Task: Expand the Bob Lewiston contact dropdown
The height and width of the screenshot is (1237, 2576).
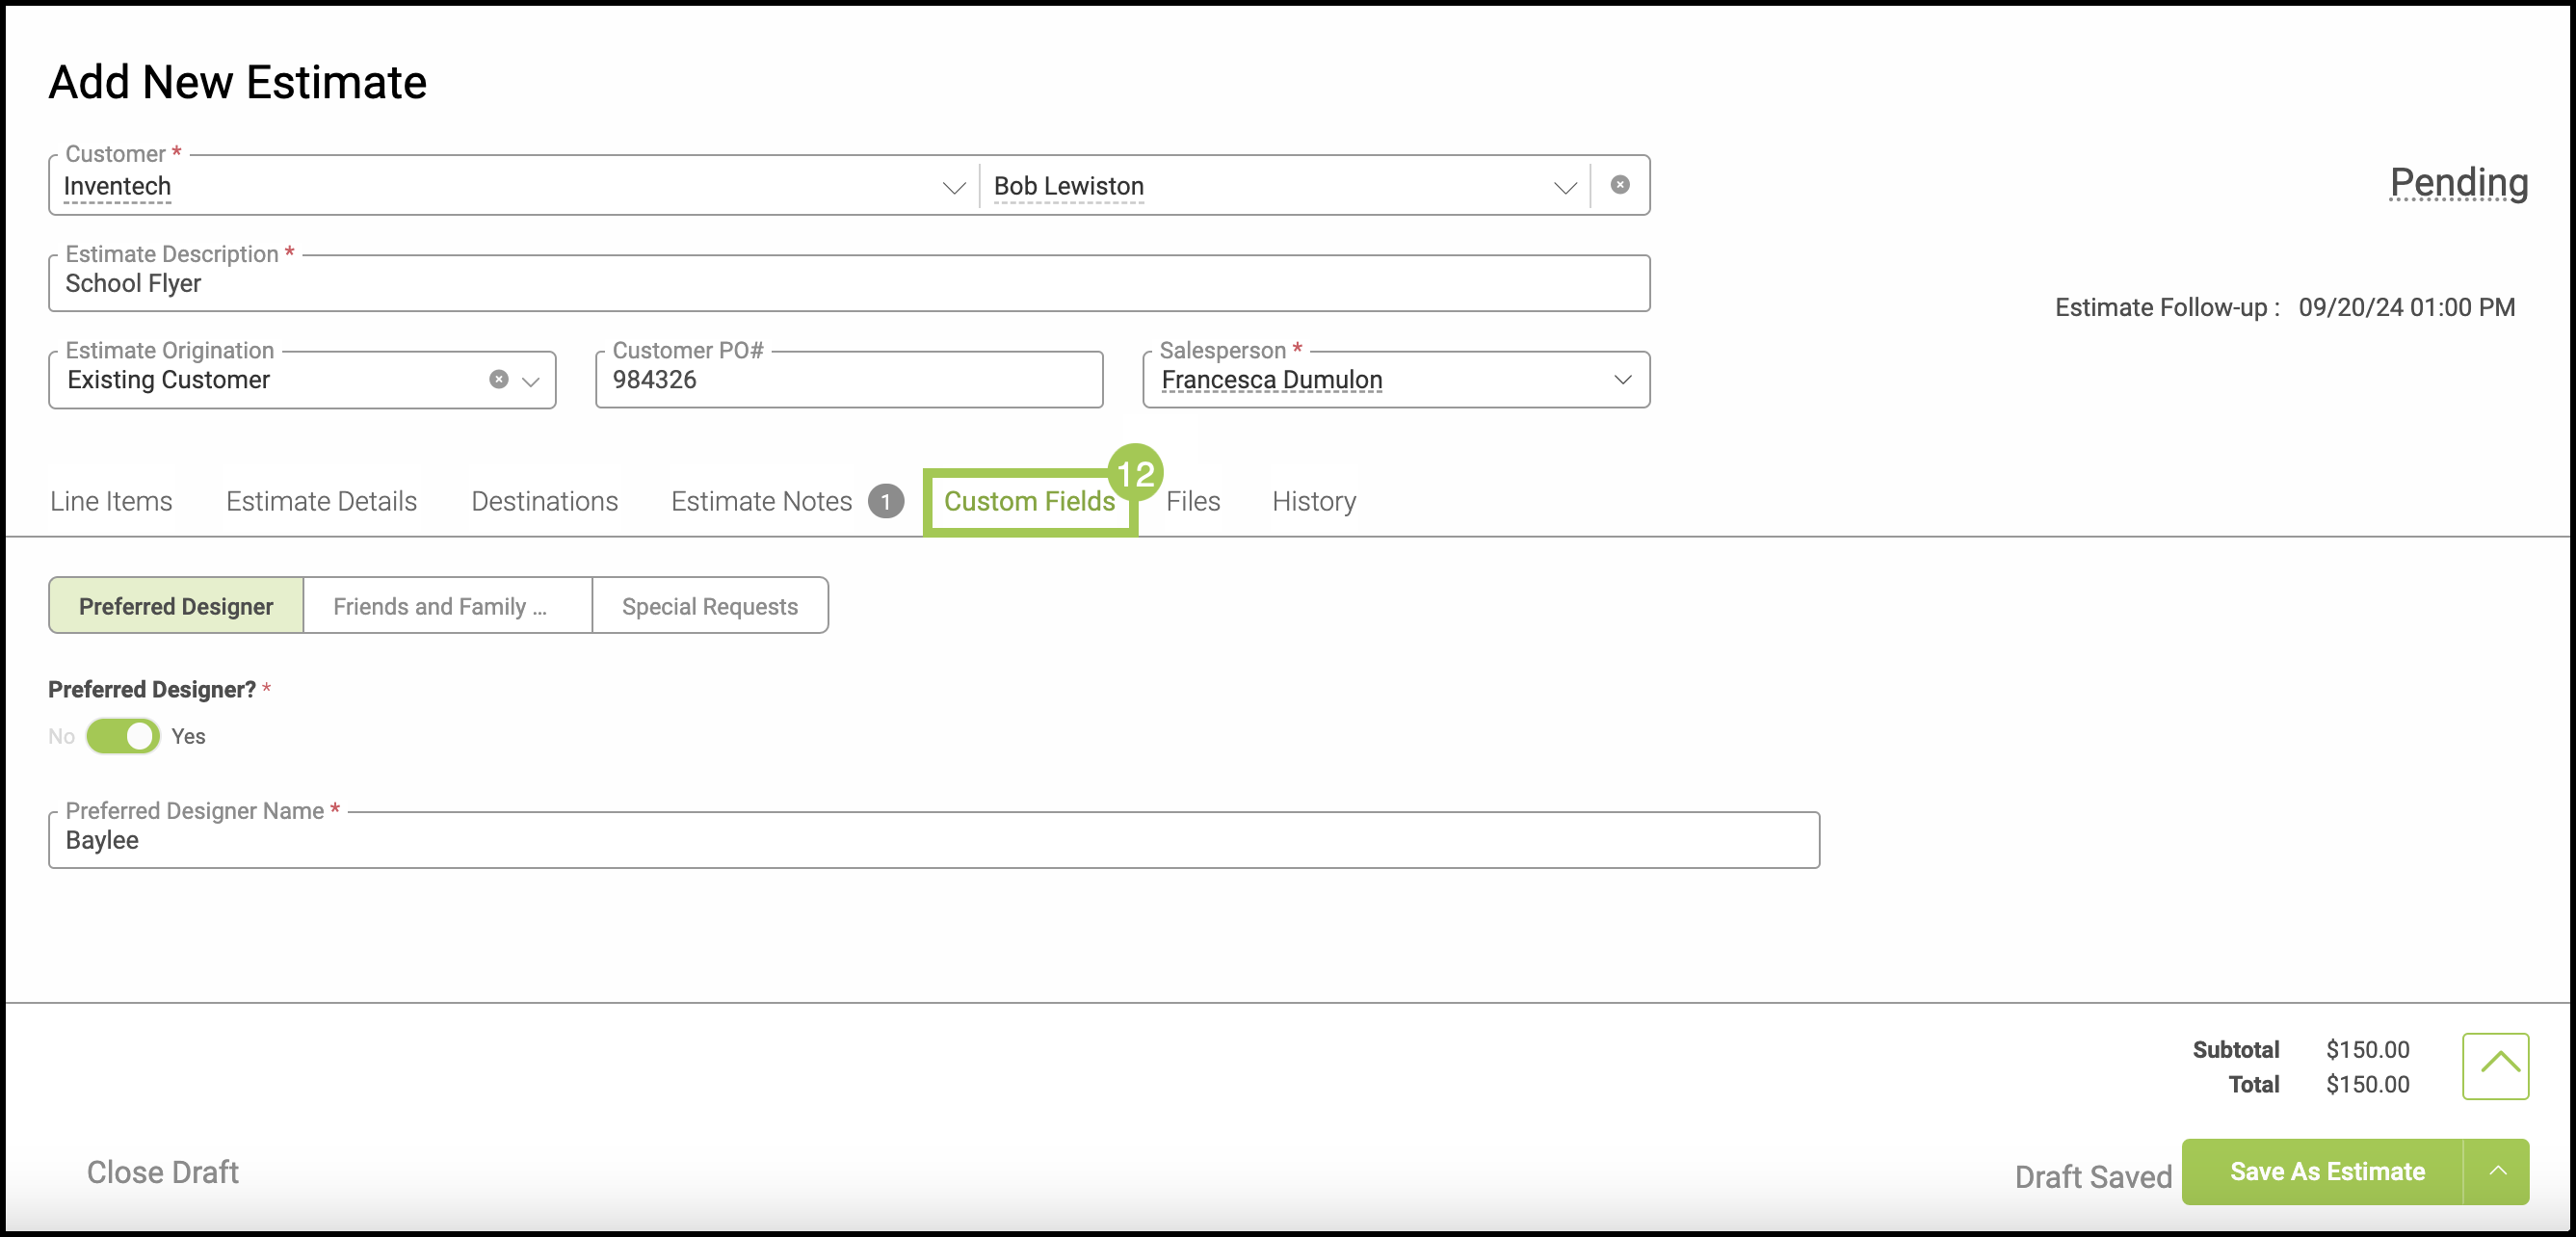Action: (1564, 187)
